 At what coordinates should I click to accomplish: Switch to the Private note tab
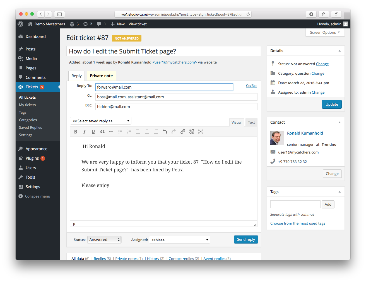101,76
